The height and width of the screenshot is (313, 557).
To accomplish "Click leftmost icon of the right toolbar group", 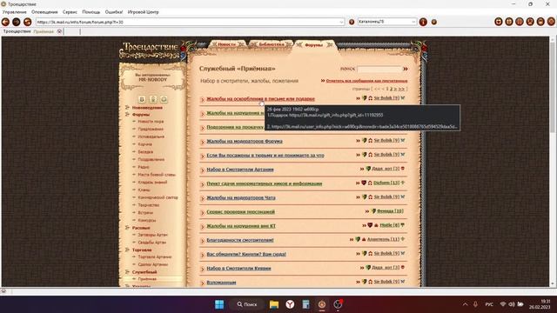I will pyautogui.click(x=499, y=22).
